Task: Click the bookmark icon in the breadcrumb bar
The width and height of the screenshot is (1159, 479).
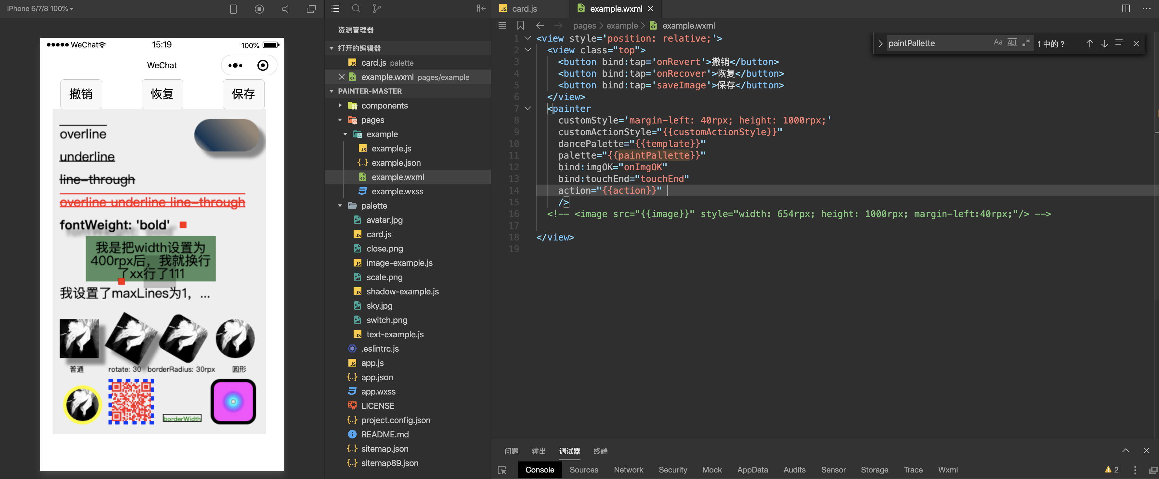Action: [x=521, y=26]
